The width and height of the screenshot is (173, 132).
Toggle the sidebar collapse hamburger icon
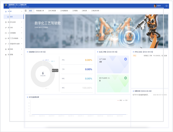(26, 11)
